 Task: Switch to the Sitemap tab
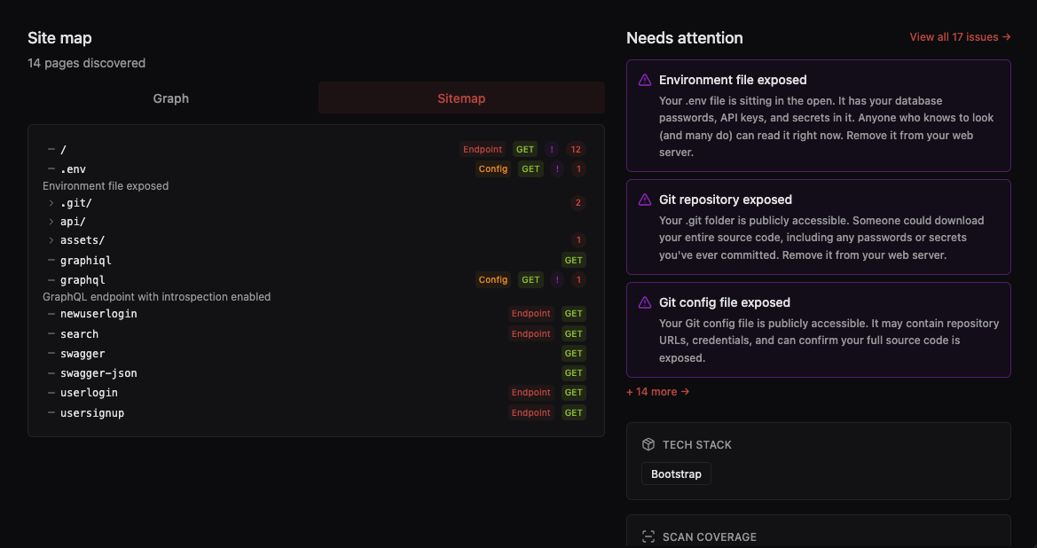tap(461, 98)
